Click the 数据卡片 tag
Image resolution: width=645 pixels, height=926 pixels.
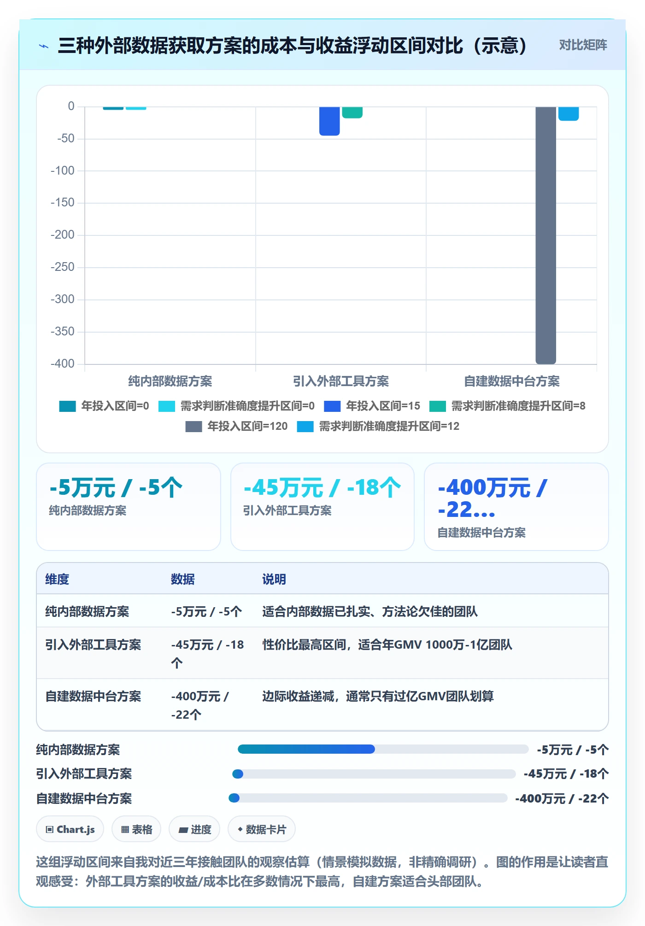coord(262,829)
